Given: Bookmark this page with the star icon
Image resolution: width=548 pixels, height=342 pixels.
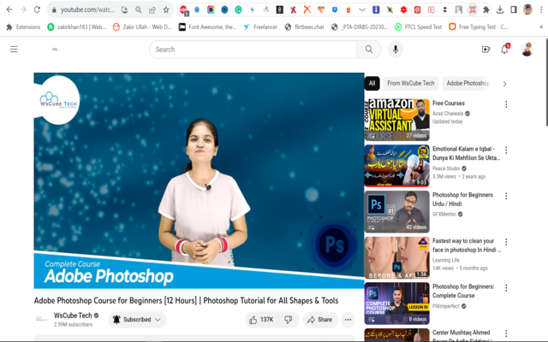Looking at the screenshot, I should coord(166,9).
